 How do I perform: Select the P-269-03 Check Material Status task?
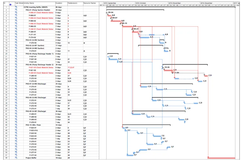41,73
